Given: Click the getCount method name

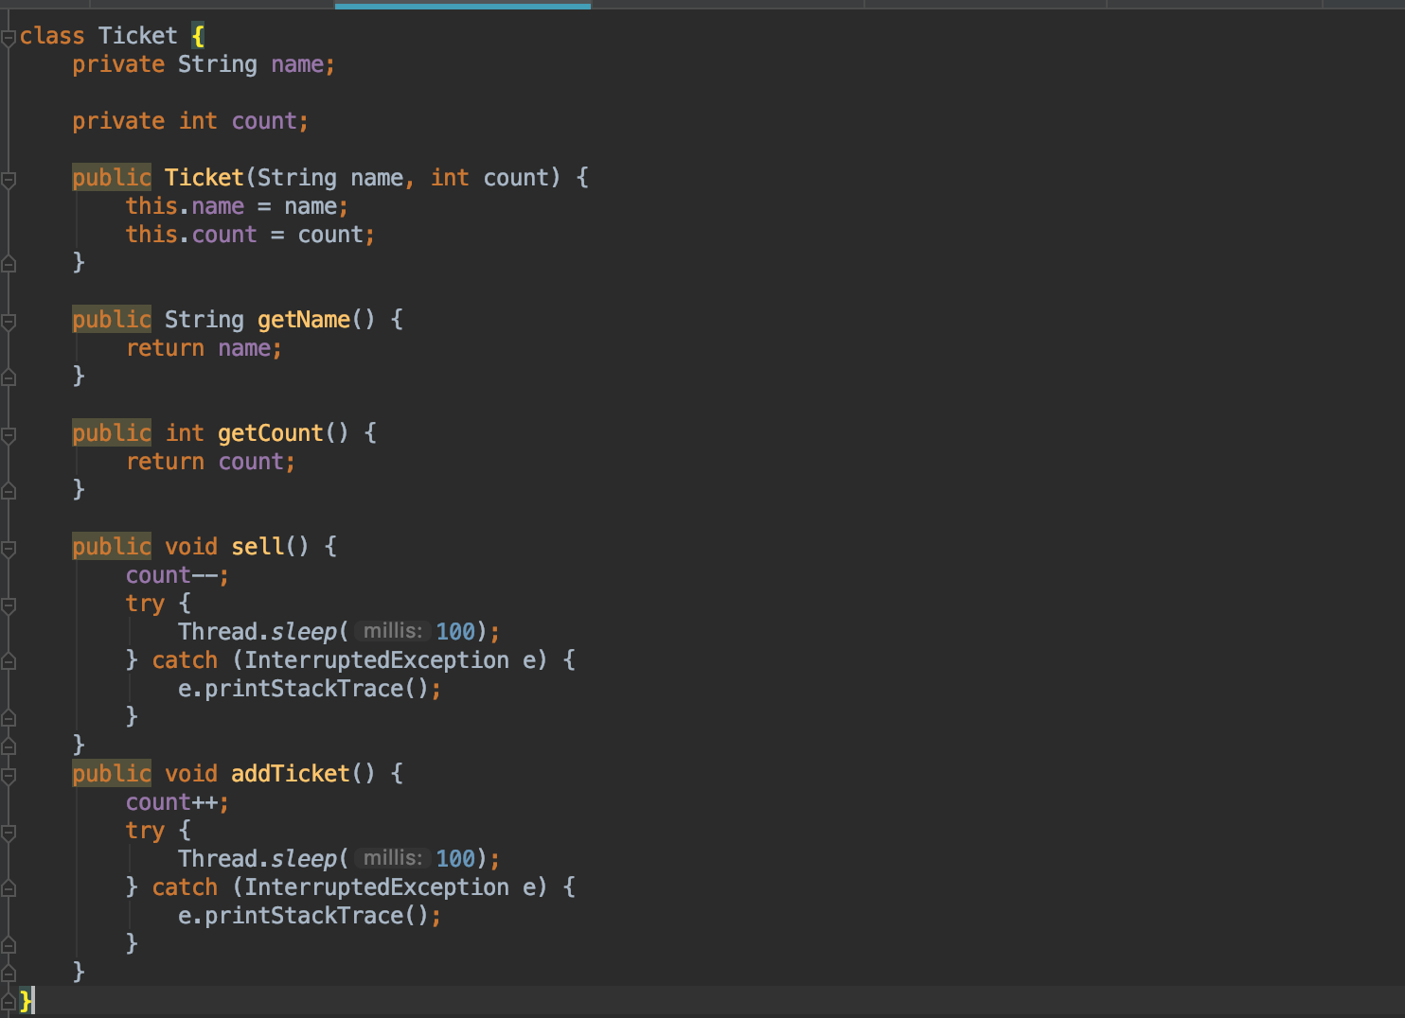Looking at the screenshot, I should pos(270,433).
